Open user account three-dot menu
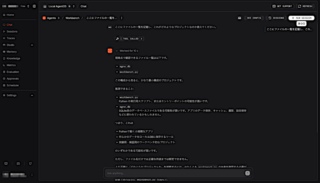 (32, 175)
